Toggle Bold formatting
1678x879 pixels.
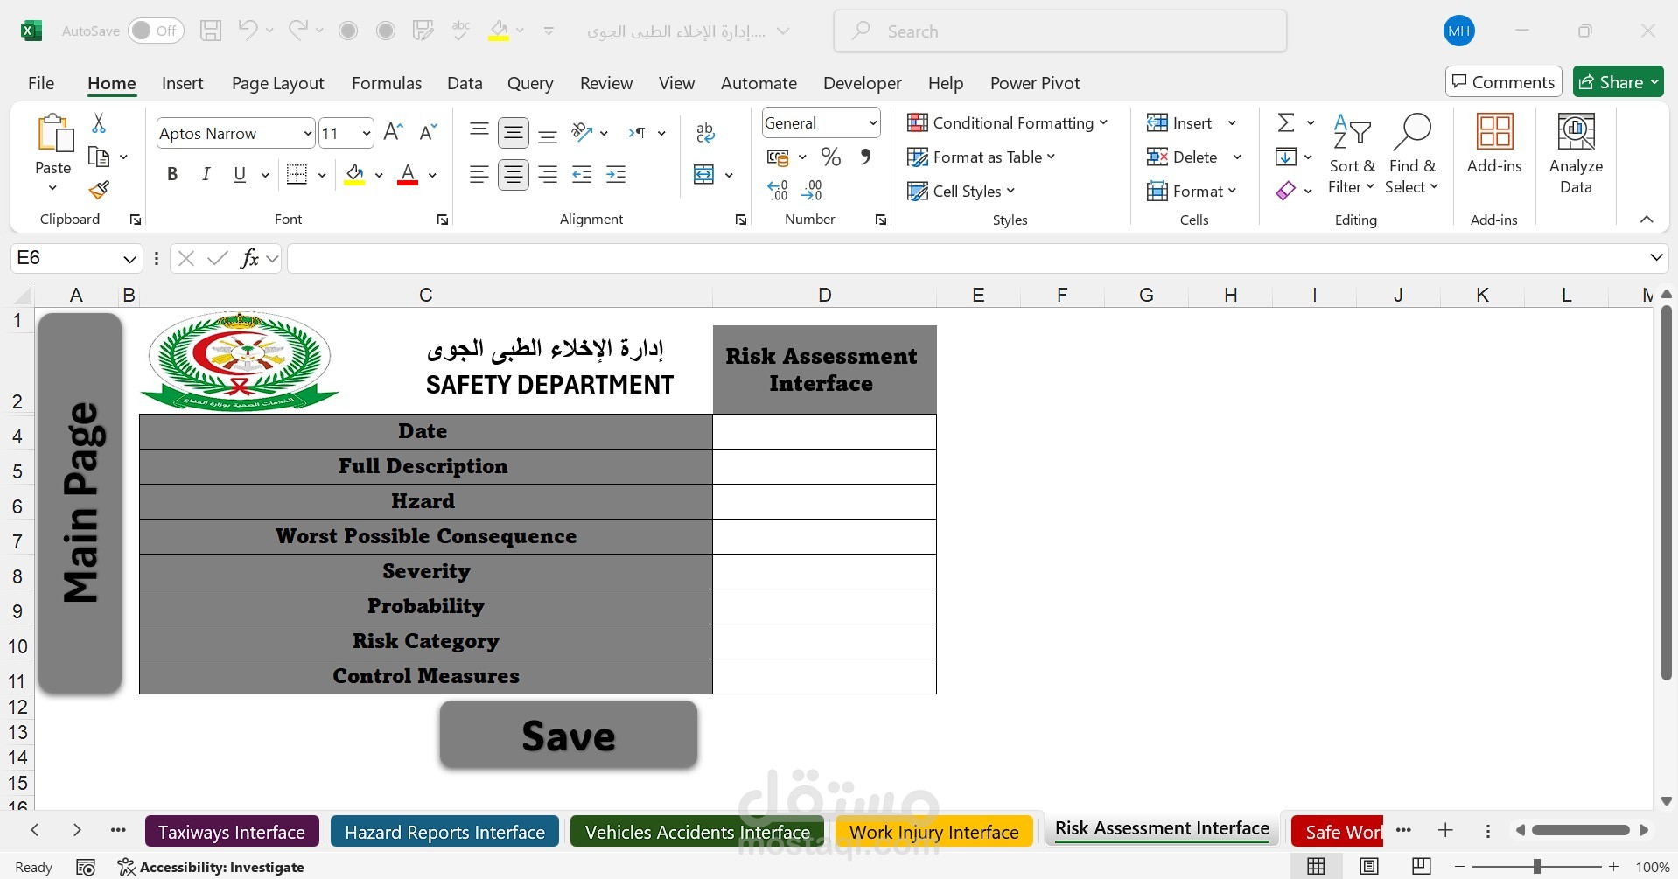tap(172, 174)
